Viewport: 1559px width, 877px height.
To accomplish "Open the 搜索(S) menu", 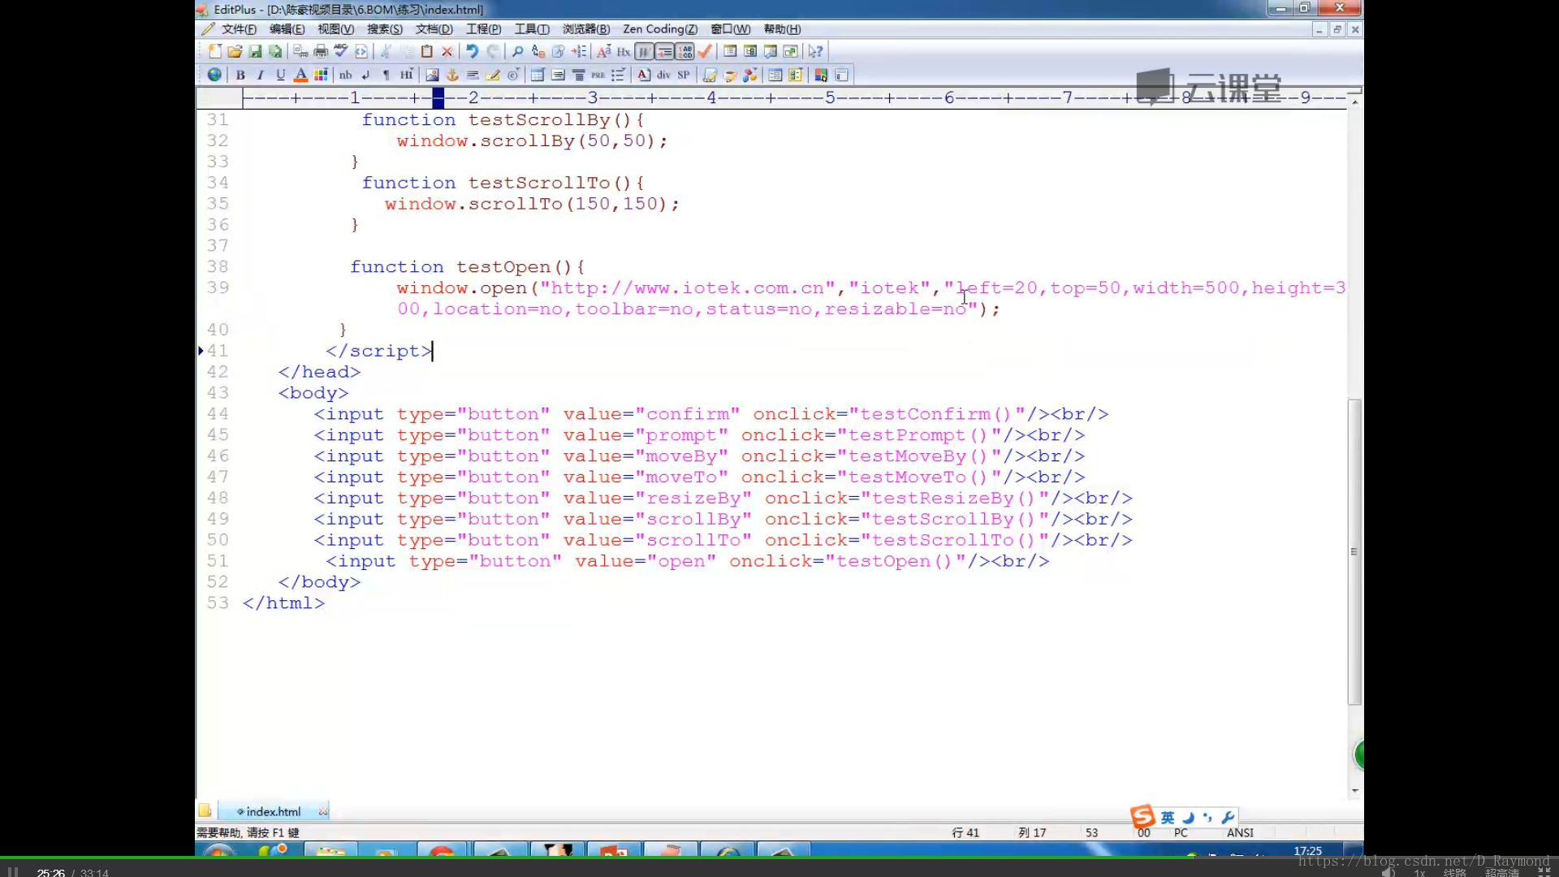I will point(384,29).
